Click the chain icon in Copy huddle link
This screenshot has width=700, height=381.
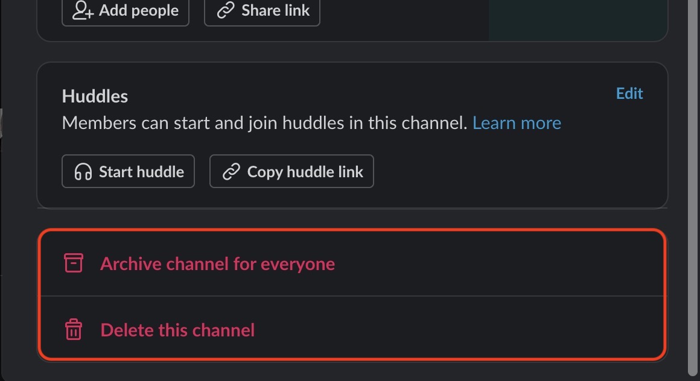coord(231,172)
